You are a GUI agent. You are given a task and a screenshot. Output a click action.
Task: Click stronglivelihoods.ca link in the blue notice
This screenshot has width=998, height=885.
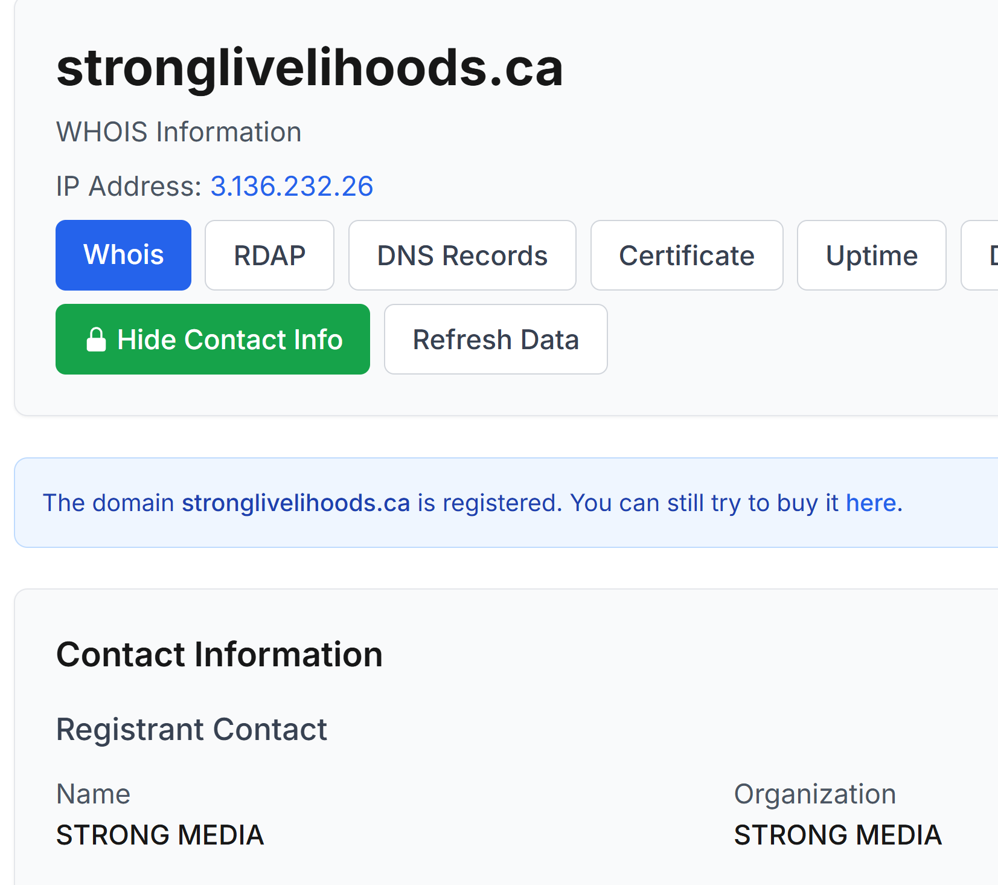point(296,503)
